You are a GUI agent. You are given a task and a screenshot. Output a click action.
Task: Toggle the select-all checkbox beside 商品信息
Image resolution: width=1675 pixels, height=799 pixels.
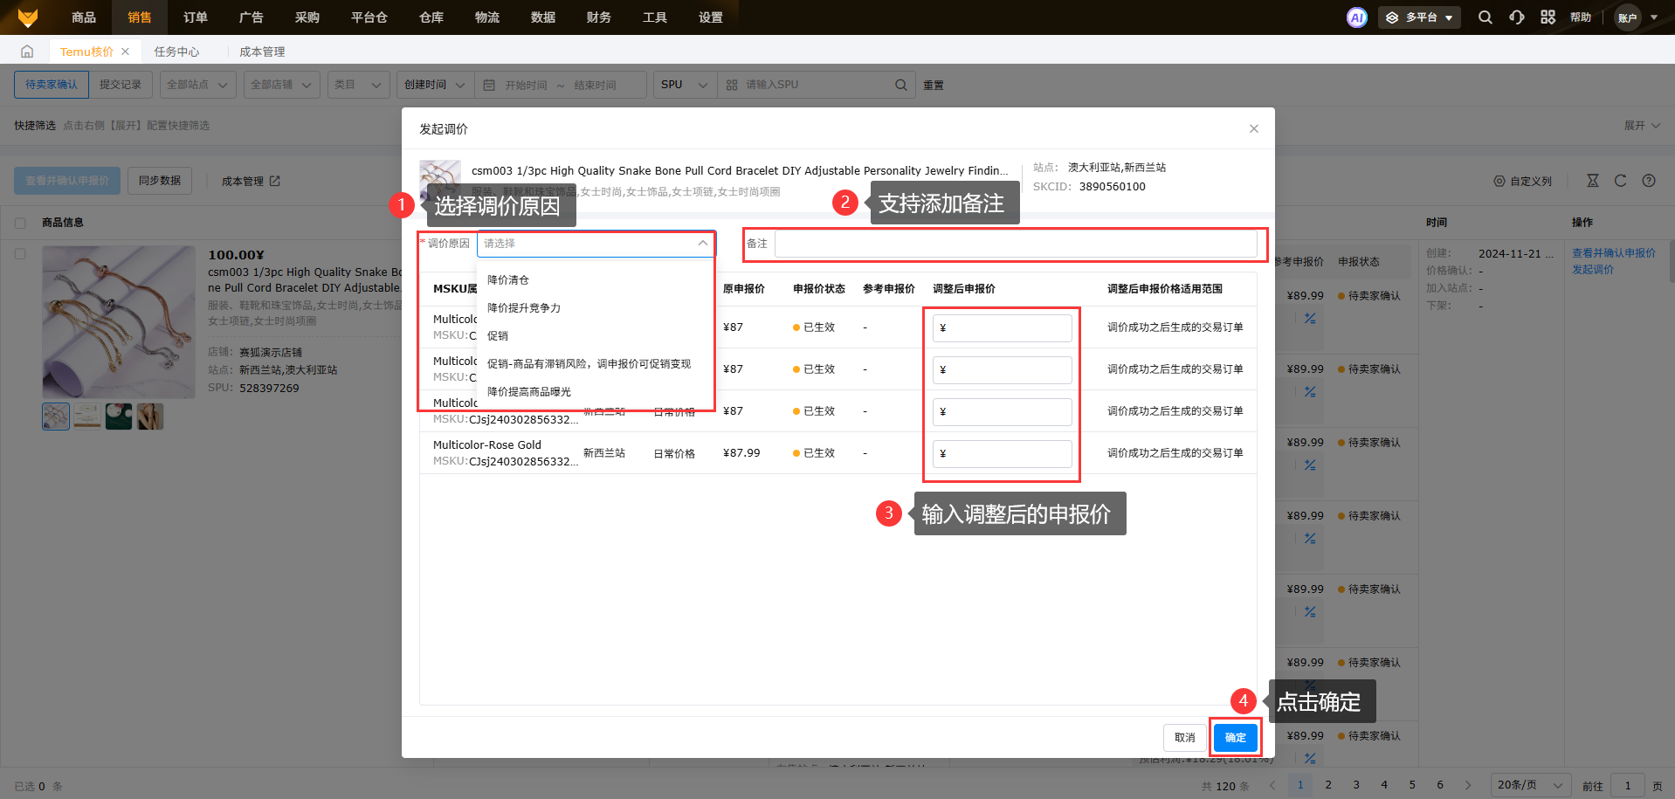pos(20,223)
